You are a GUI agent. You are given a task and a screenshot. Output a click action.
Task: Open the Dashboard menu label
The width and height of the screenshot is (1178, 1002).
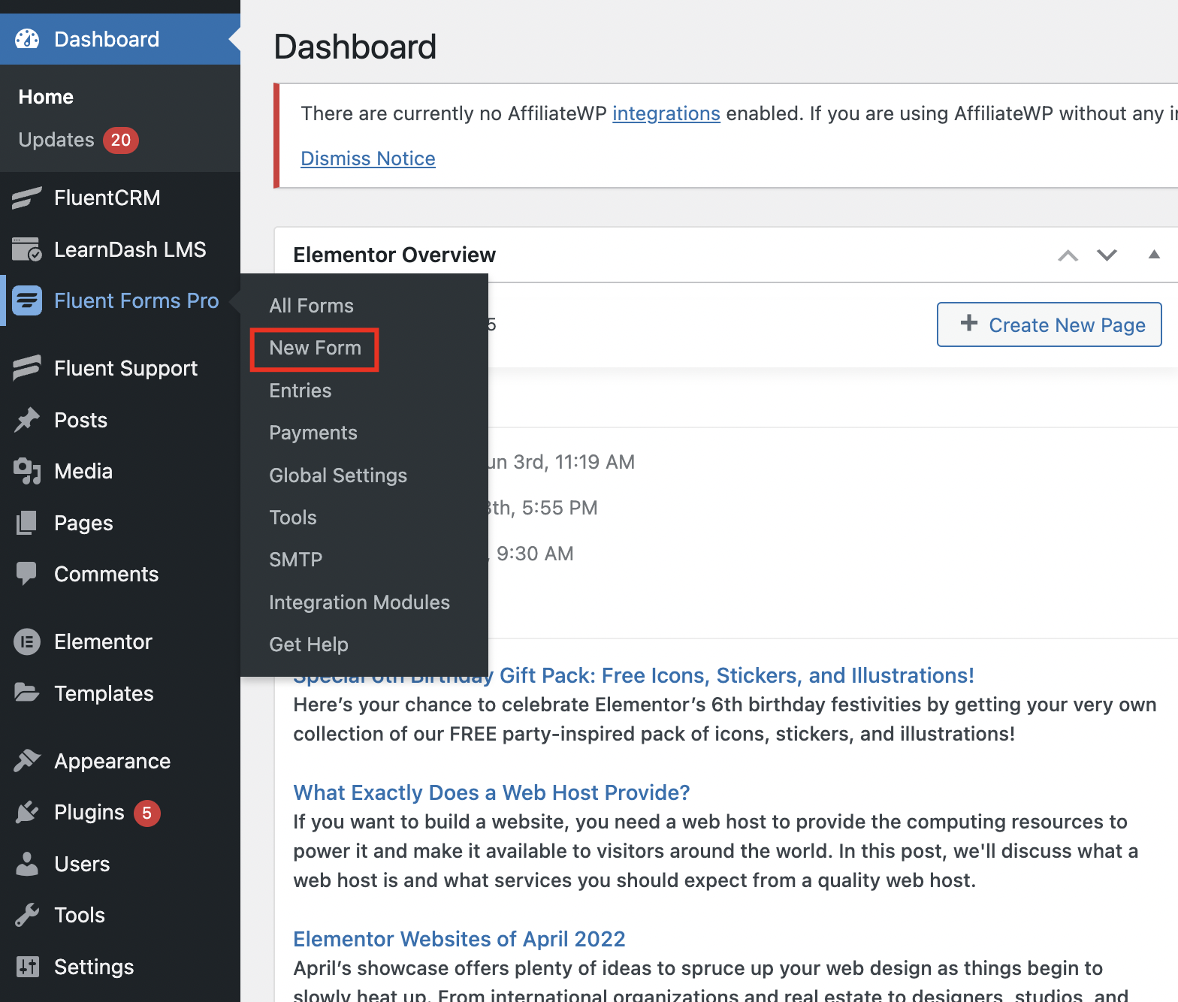pyautogui.click(x=107, y=39)
